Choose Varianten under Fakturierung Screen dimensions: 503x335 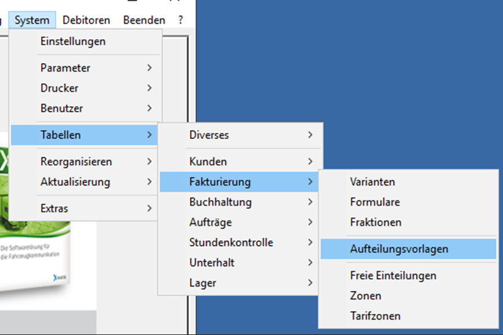click(x=373, y=182)
